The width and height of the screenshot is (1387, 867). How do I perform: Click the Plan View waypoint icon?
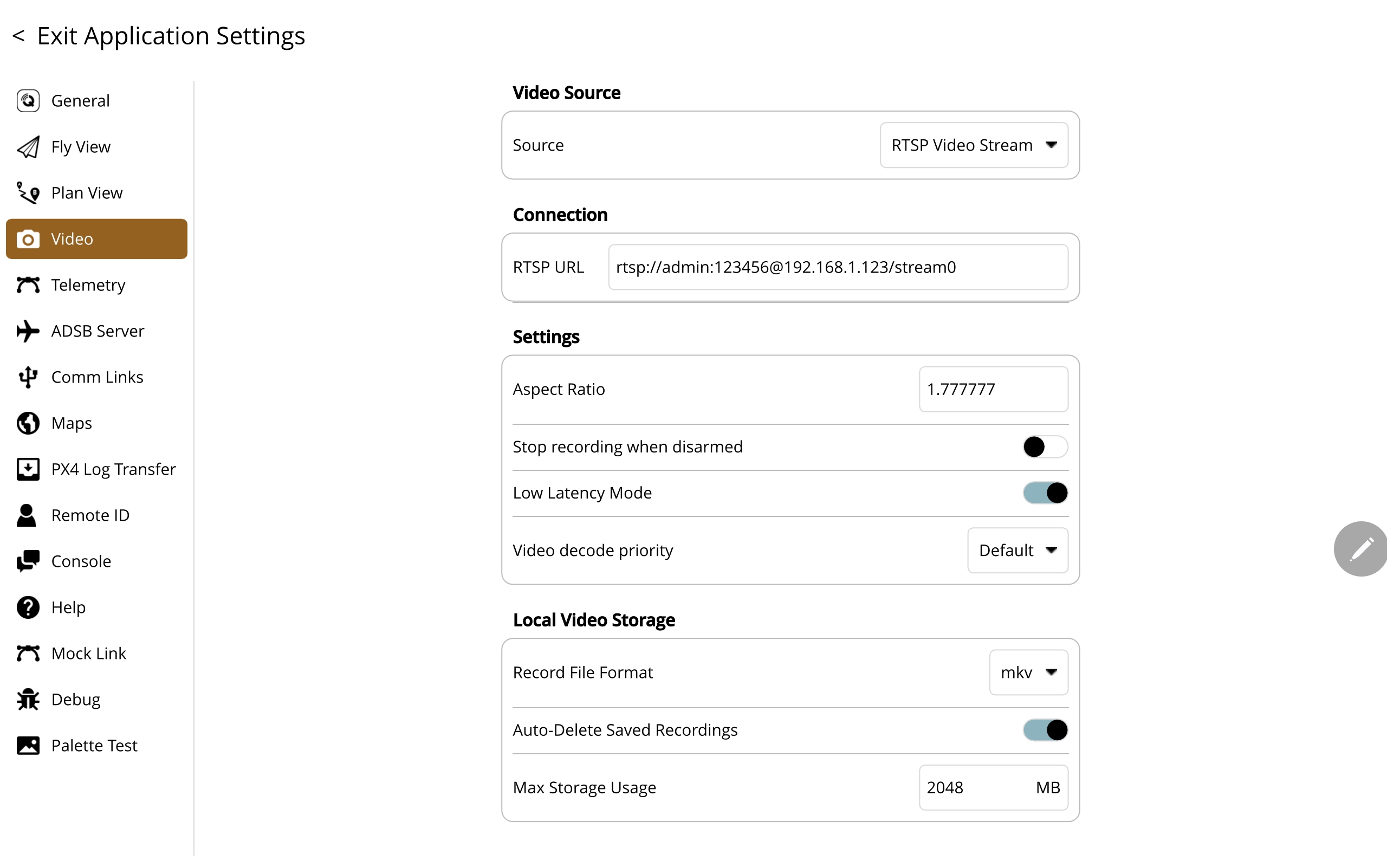(x=28, y=193)
